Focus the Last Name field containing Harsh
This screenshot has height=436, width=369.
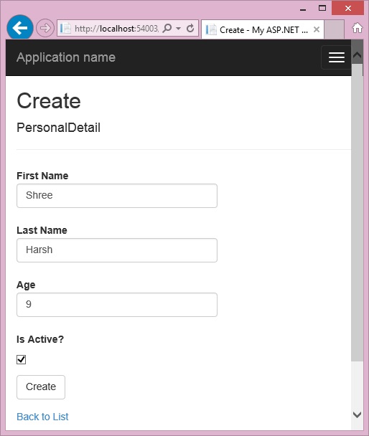tap(117, 250)
